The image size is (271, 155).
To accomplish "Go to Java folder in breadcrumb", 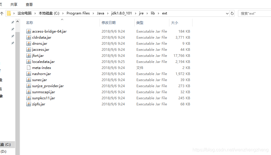I will coord(100,13).
